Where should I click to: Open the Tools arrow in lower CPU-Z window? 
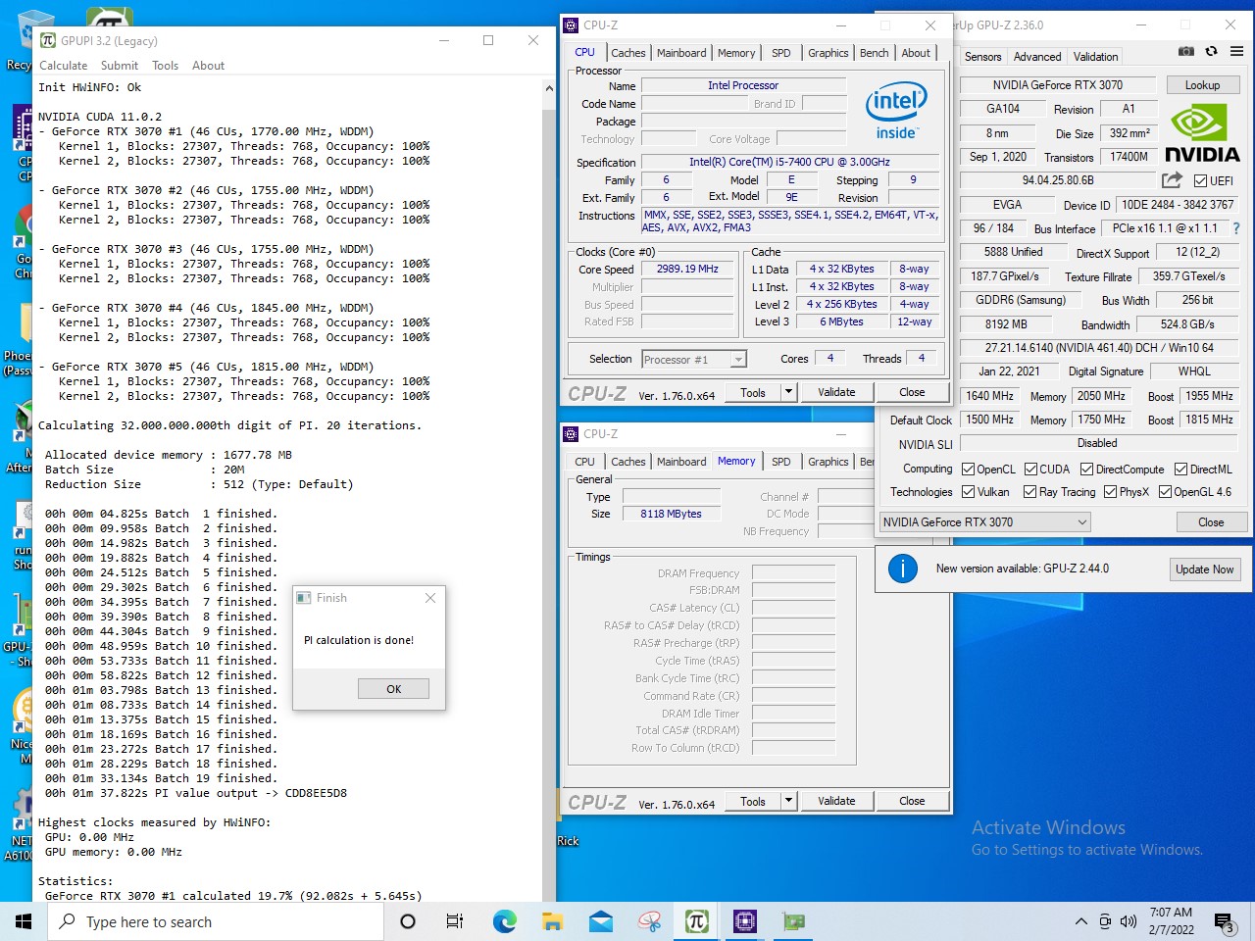click(x=787, y=801)
